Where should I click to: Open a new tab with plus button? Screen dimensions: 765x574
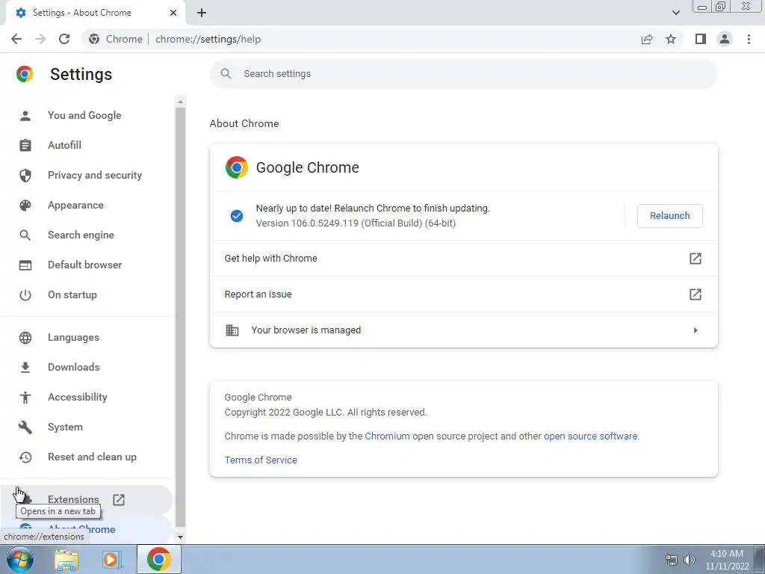pos(202,13)
